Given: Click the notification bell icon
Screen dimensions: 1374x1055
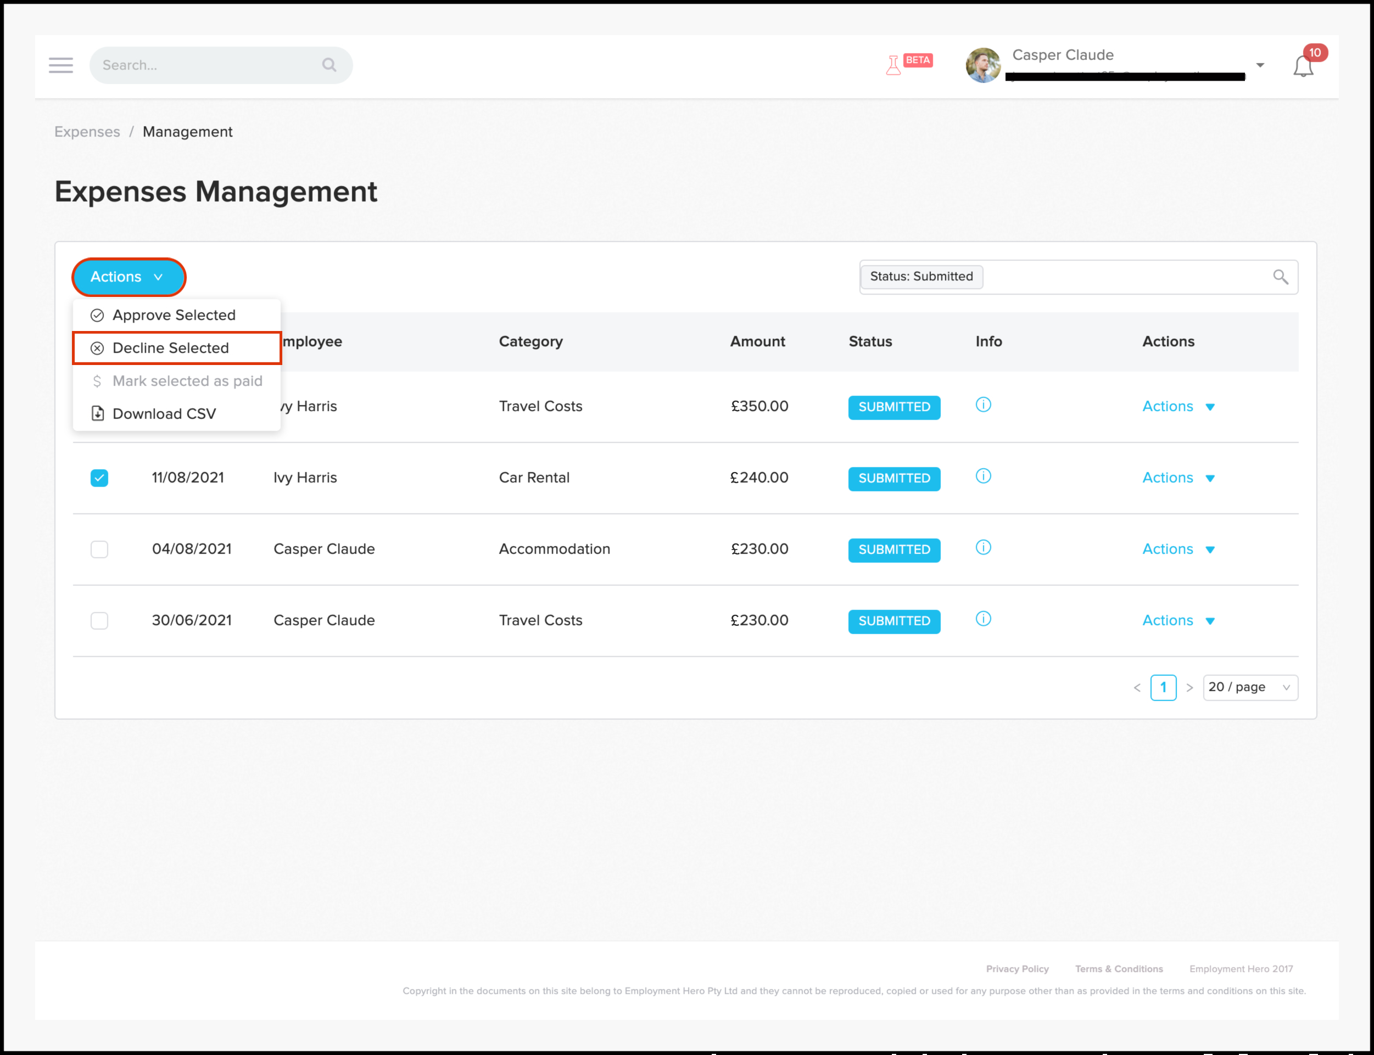Looking at the screenshot, I should [1303, 66].
